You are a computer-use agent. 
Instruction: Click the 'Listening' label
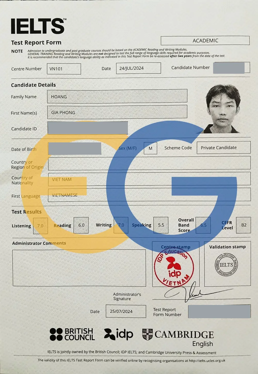coord(21,226)
